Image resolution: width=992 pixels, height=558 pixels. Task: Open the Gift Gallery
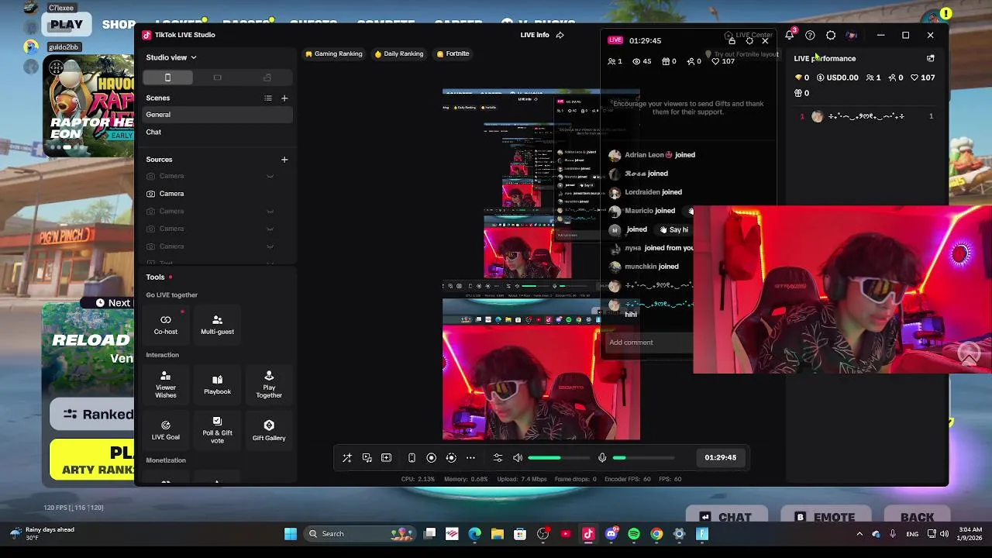(x=269, y=430)
